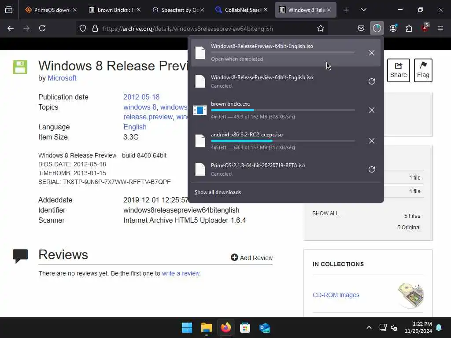Toggle the downloads panel button
Image resolution: width=451 pixels, height=338 pixels.
pos(377,28)
